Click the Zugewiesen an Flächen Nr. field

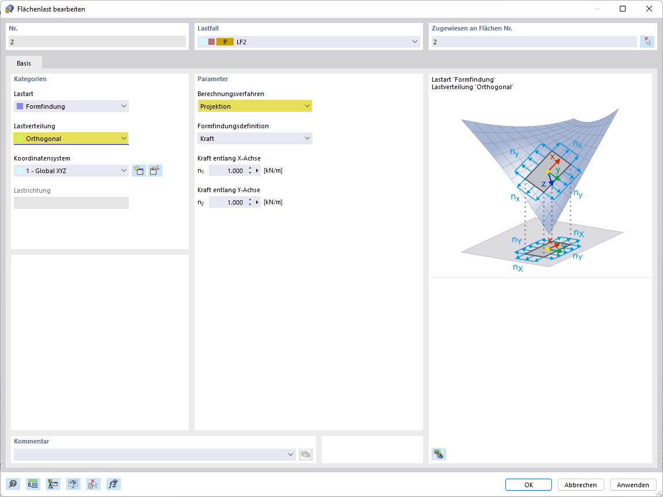pos(534,41)
